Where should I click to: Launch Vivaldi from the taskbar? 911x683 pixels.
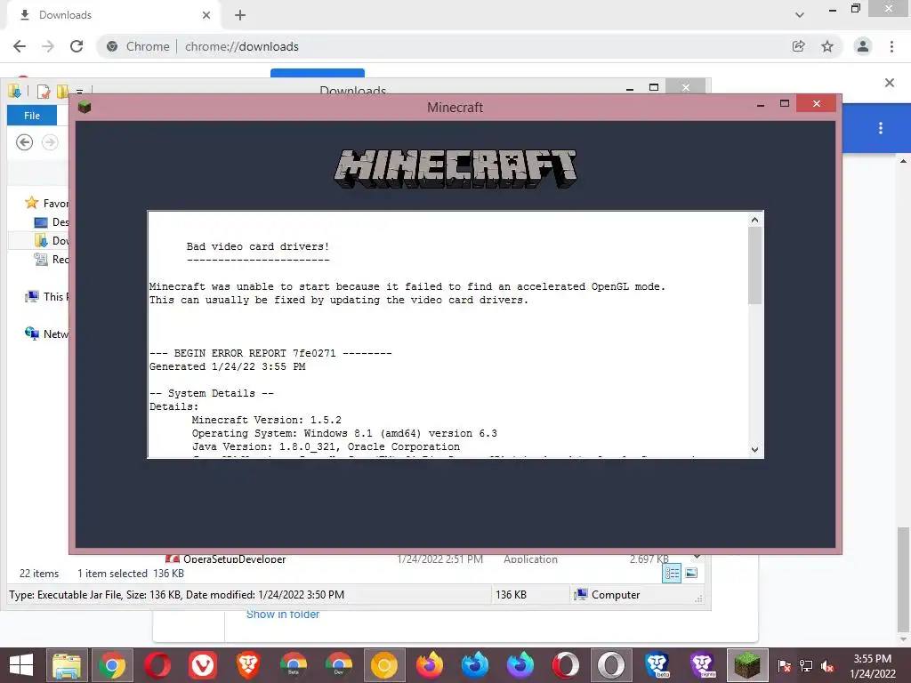click(203, 665)
